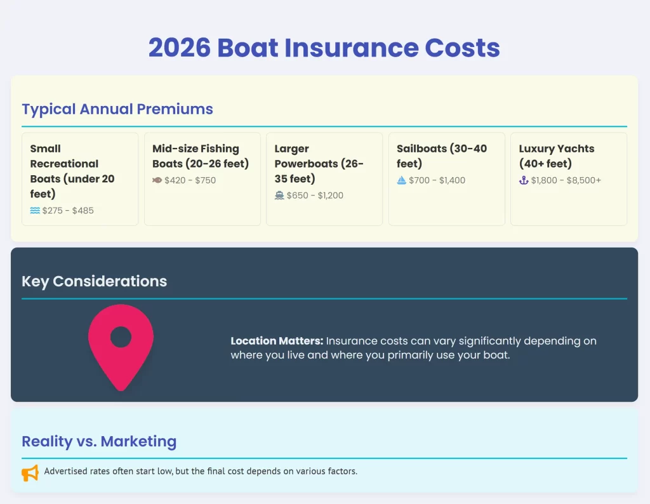Select the Typical Annual Premiums heading
650x504 pixels.
(117, 109)
